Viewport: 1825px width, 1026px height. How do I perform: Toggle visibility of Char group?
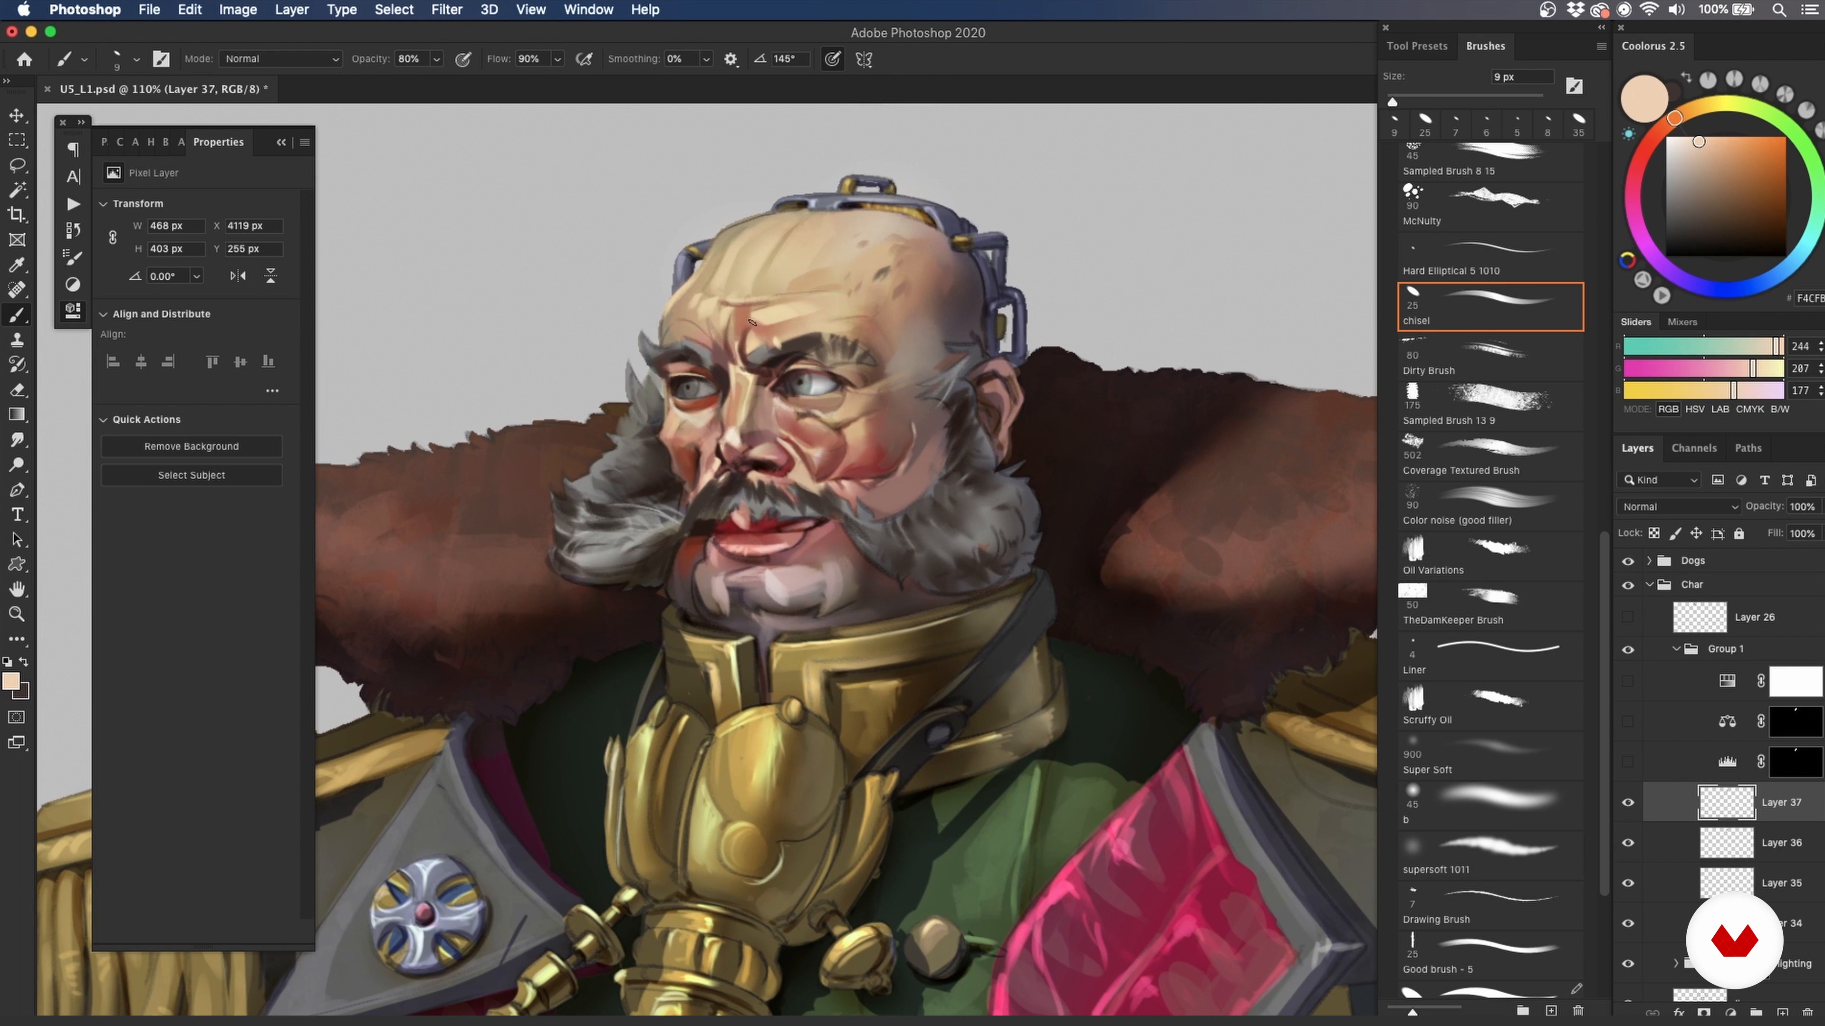click(x=1628, y=586)
